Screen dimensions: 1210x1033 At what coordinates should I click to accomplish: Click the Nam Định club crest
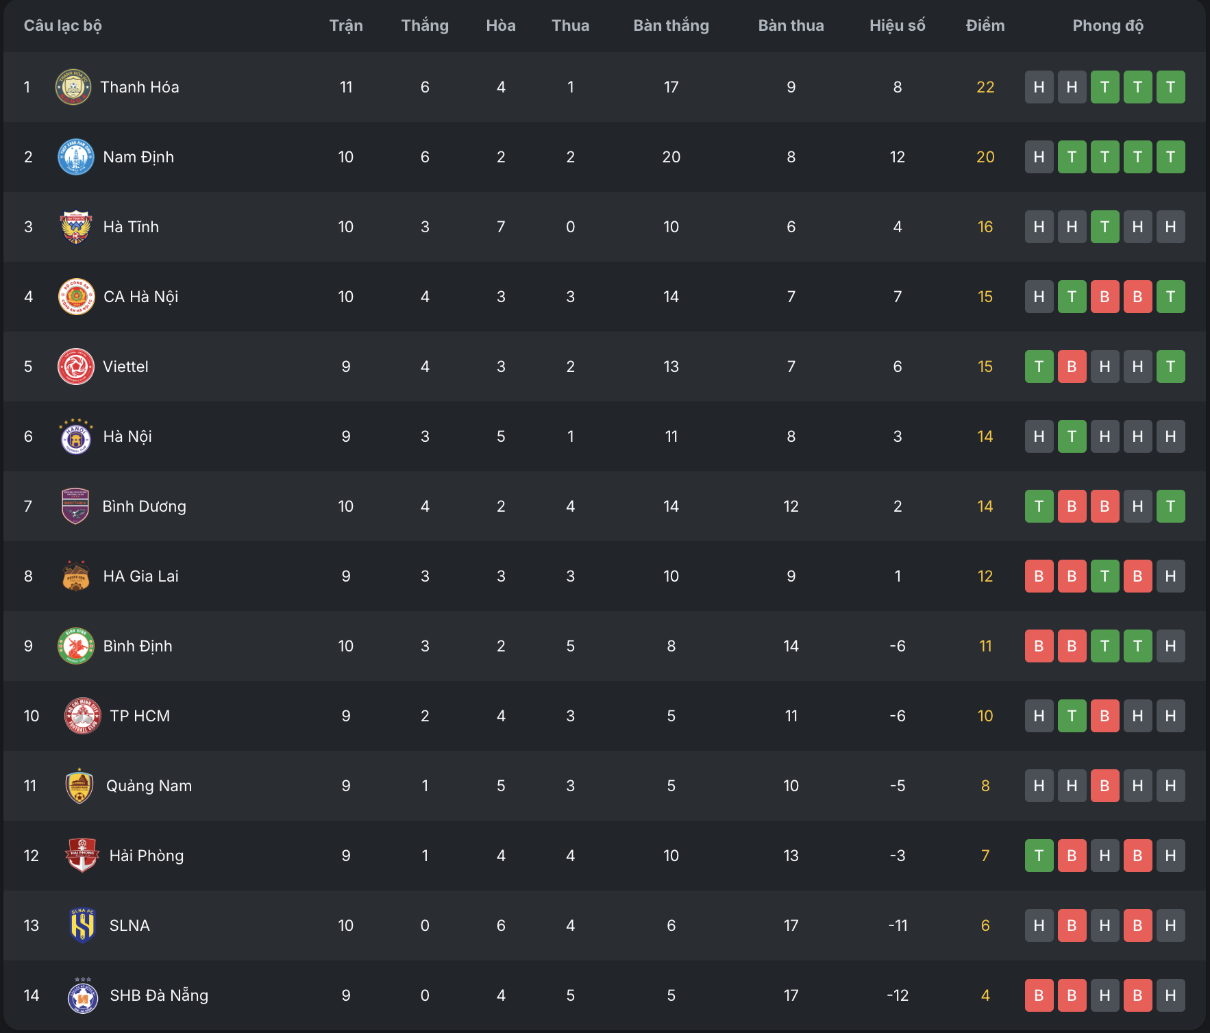(x=76, y=157)
